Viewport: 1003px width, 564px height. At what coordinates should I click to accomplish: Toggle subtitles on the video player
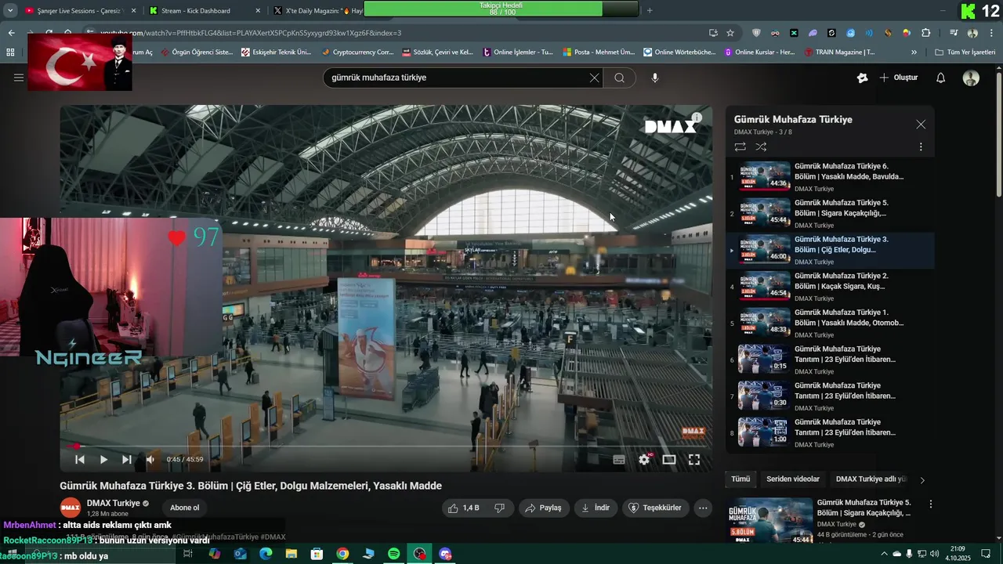click(x=619, y=460)
